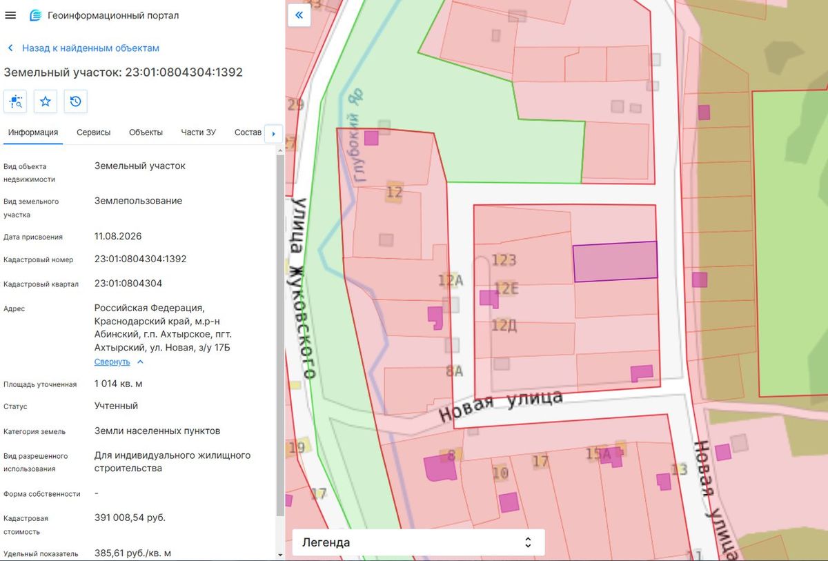The width and height of the screenshot is (828, 561).
Task: Click the Новая улица label on the horizontal street
Action: coord(500,406)
